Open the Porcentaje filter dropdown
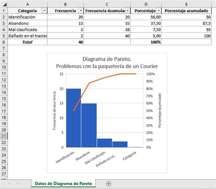Viewport: 216px width, 189px height. [x=159, y=11]
